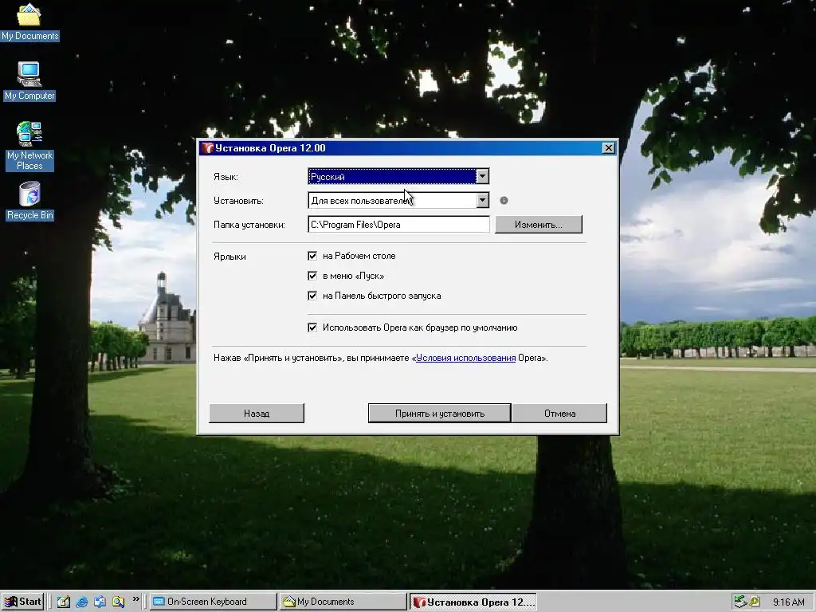Screen dimensions: 816x612
Task: Select the My Network Places icon
Action: (29, 145)
